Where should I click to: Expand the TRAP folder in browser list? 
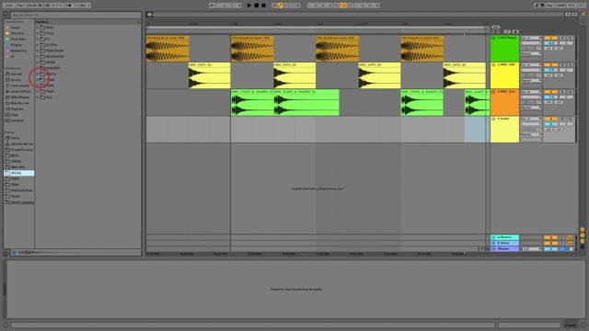[x=37, y=91]
